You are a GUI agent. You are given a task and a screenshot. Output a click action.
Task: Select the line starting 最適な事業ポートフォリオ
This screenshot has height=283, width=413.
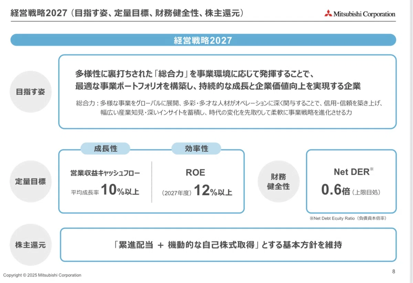218,86
